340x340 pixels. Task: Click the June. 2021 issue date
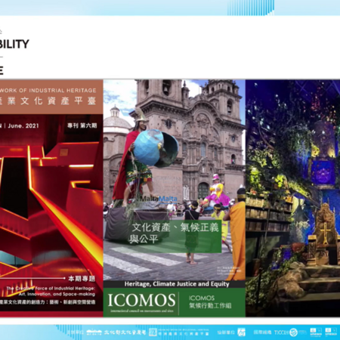[23, 125]
